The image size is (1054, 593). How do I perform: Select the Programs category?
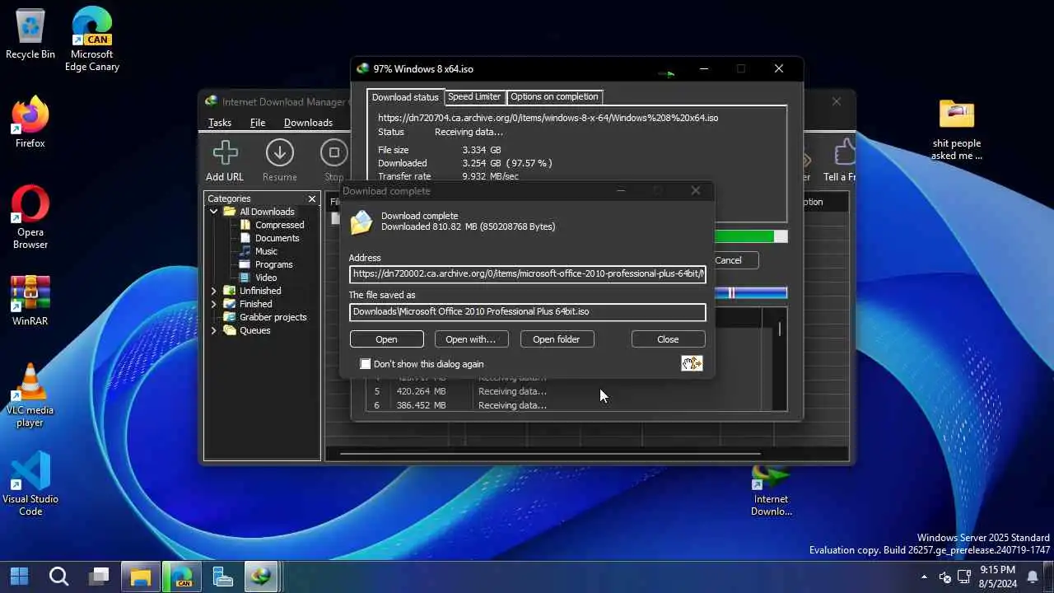273,264
